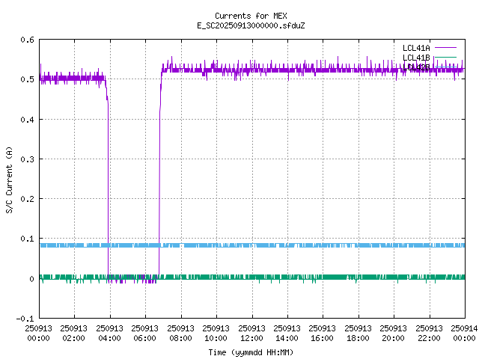Click the 250914 00:00 x-axis tick label
This screenshot has width=479, height=359.
coord(464,332)
